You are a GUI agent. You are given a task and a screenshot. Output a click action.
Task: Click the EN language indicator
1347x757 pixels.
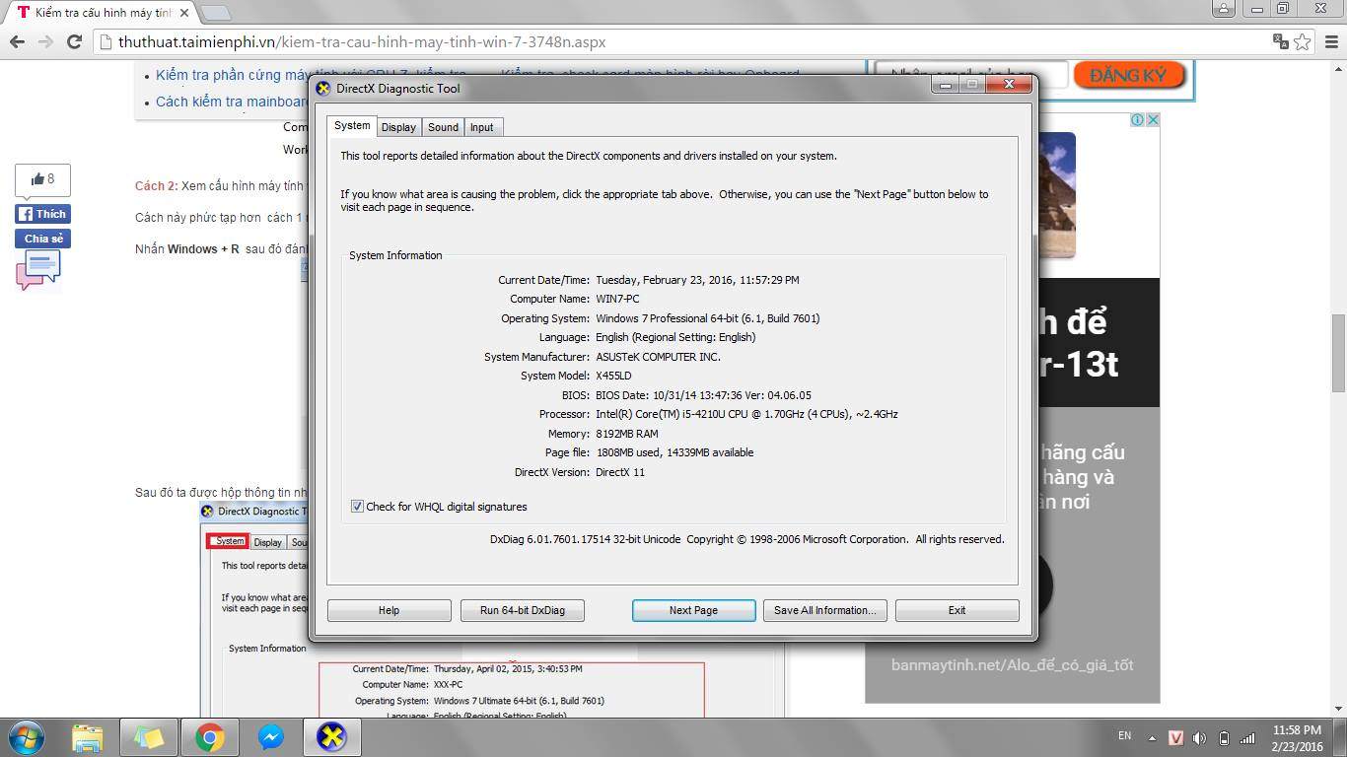[1124, 736]
